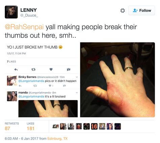The height and width of the screenshot is (143, 160).
Task: Open the @LongoriaAmanda mention in manda's reply
Action: 31,96
